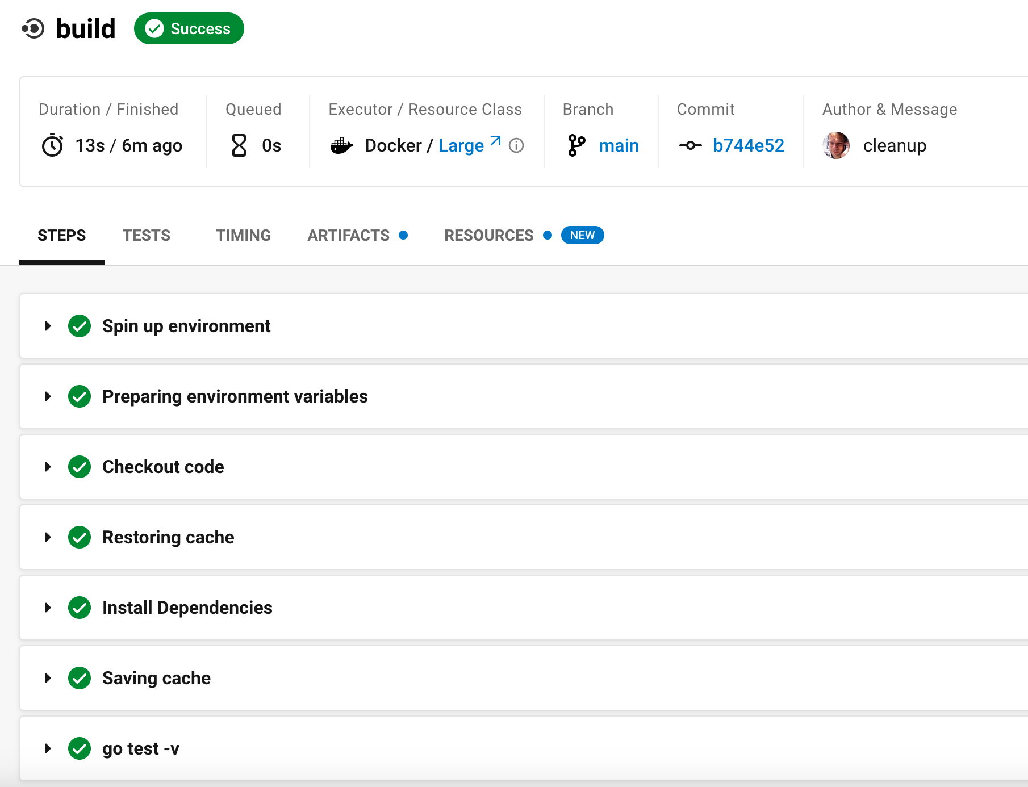Open commit b744e52 link

[748, 146]
